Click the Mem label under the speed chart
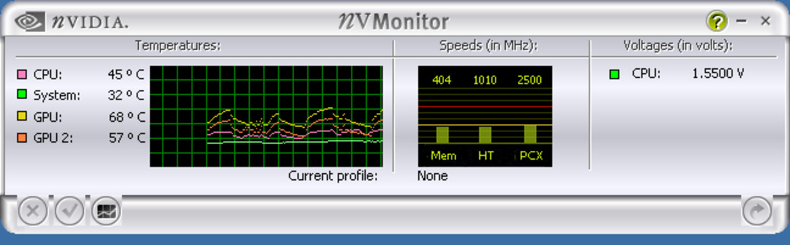This screenshot has width=790, height=245. click(443, 156)
